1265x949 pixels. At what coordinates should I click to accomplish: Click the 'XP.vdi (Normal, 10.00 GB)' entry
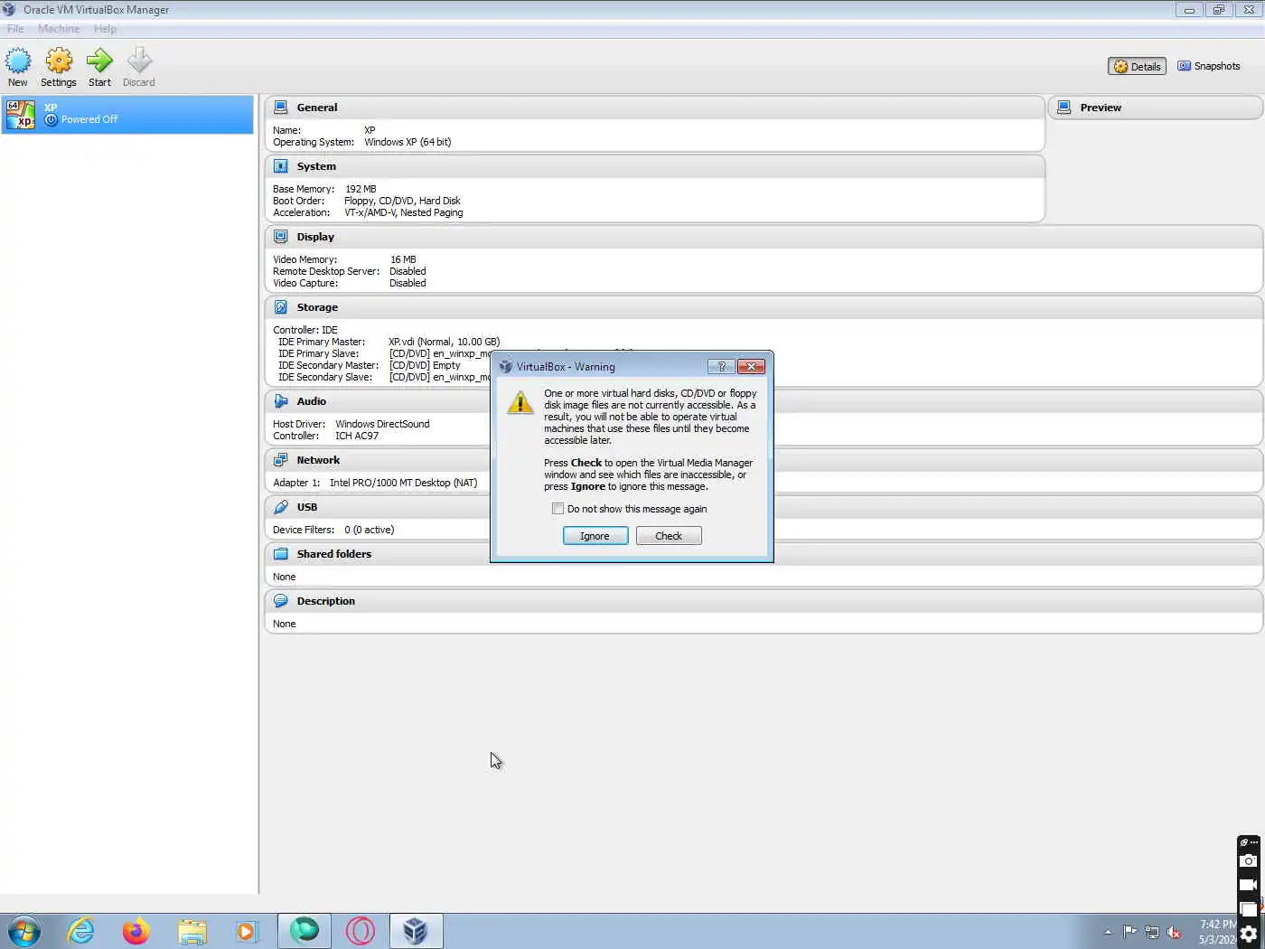click(444, 342)
